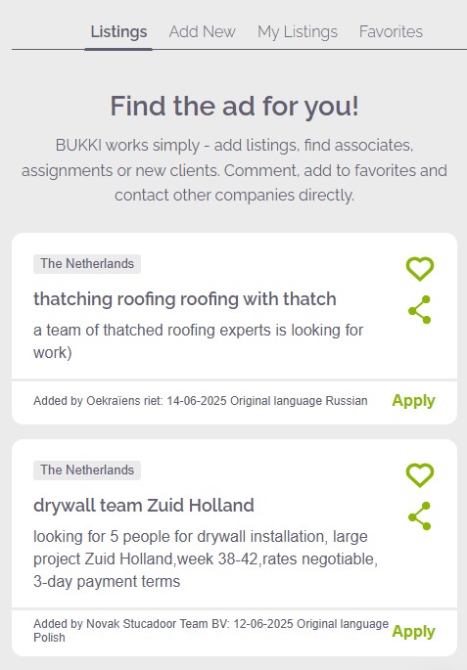This screenshot has width=467, height=670.
Task: Open the drywall team Zuid Holland title
Action: pos(144,505)
